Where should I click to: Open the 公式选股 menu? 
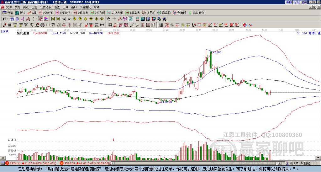coord(45,7)
